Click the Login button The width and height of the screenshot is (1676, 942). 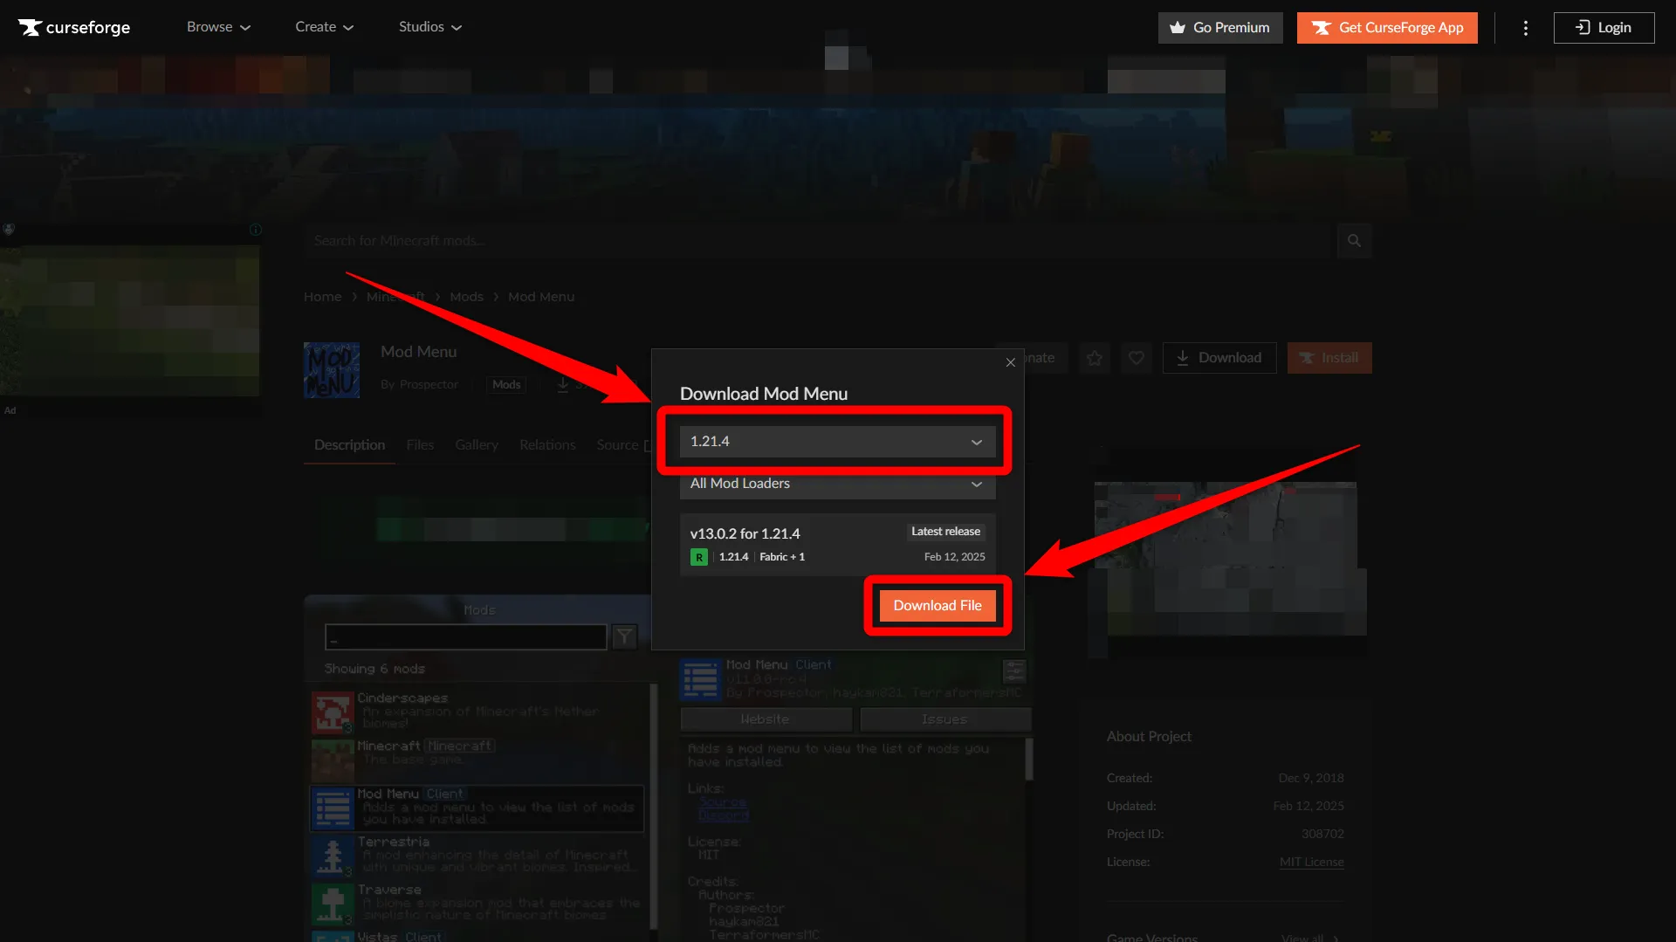coord(1604,28)
